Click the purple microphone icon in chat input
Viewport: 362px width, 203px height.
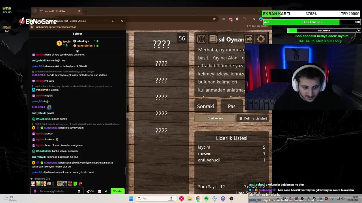point(35,191)
